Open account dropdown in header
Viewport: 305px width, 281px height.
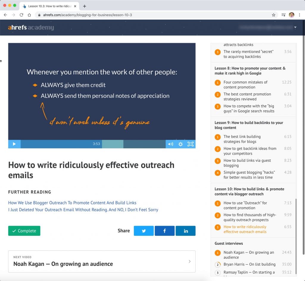[x=295, y=27]
